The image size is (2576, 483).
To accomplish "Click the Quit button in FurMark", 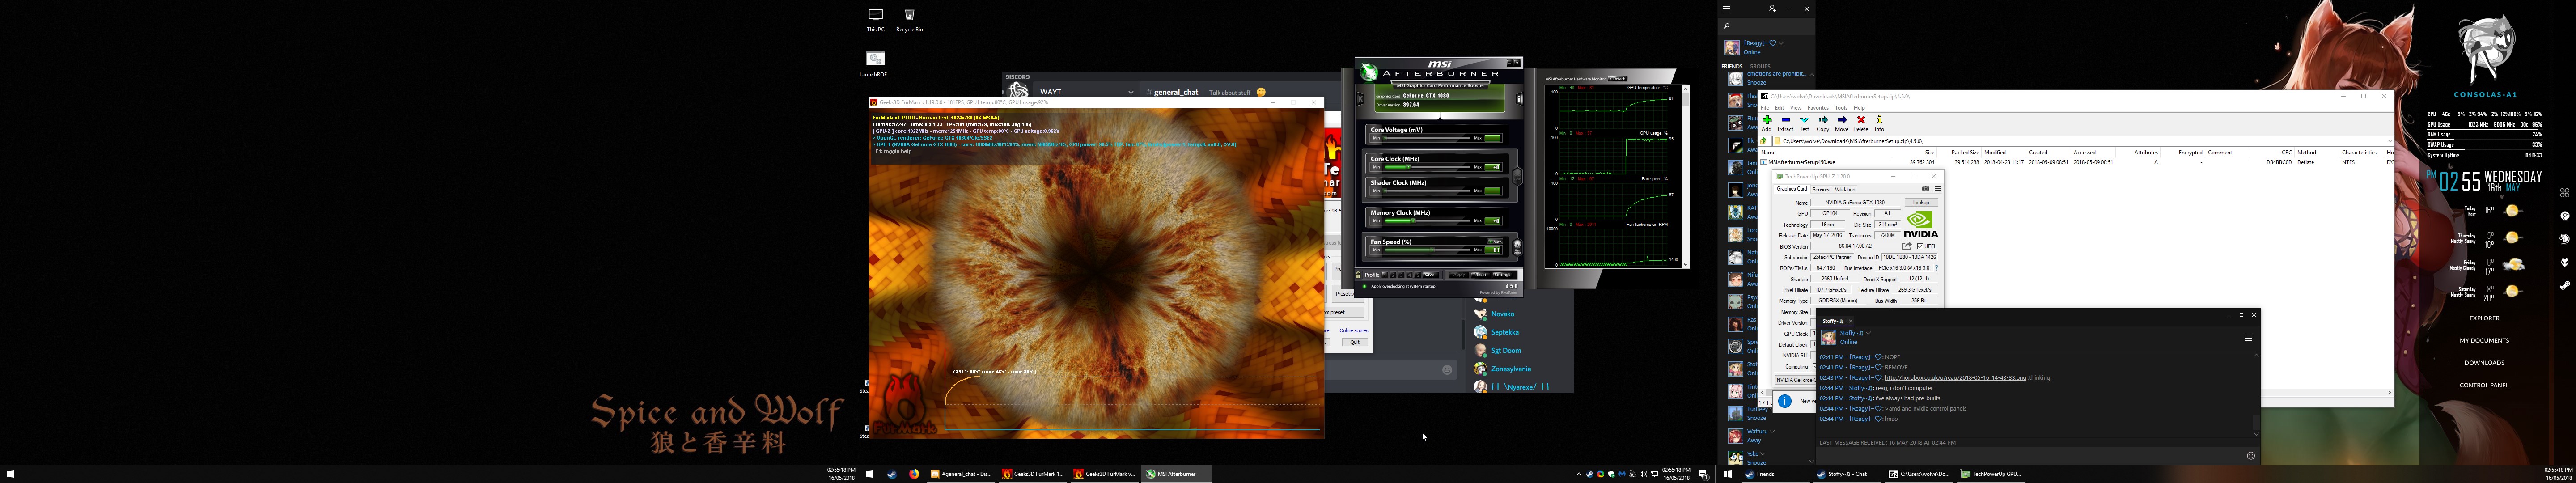I will (1355, 342).
